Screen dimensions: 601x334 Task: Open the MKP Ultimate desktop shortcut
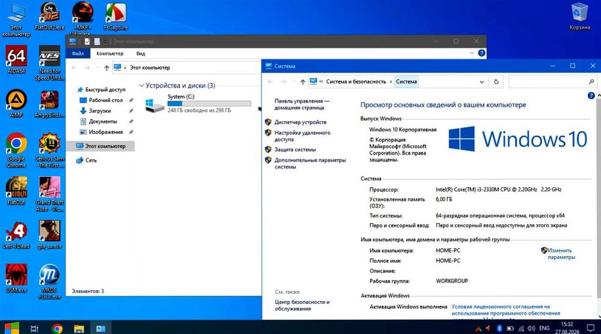82,19
